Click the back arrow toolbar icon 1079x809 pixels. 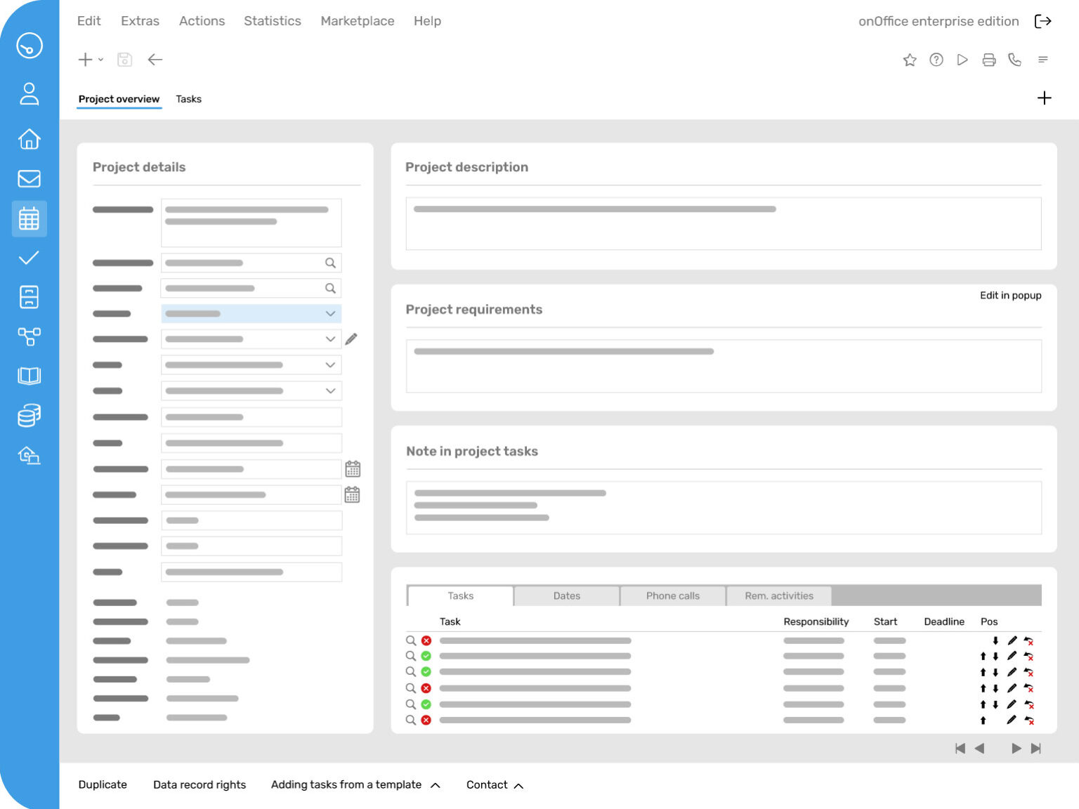tap(155, 60)
